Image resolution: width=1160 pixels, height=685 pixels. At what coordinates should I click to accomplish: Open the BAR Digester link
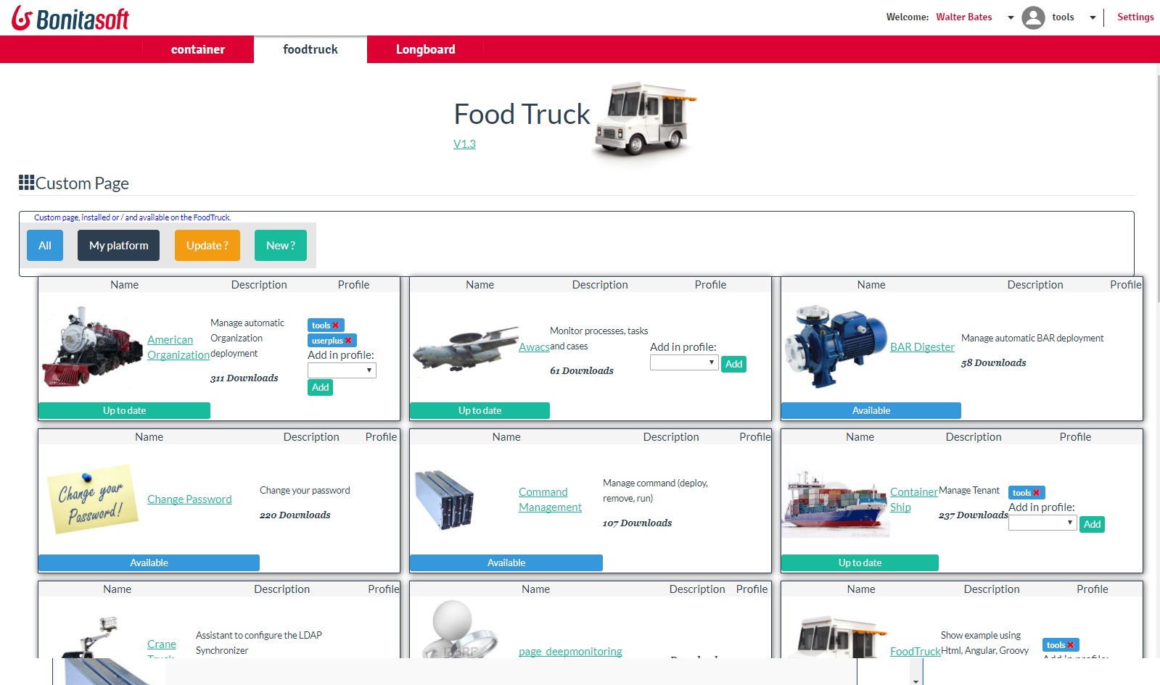click(x=922, y=347)
